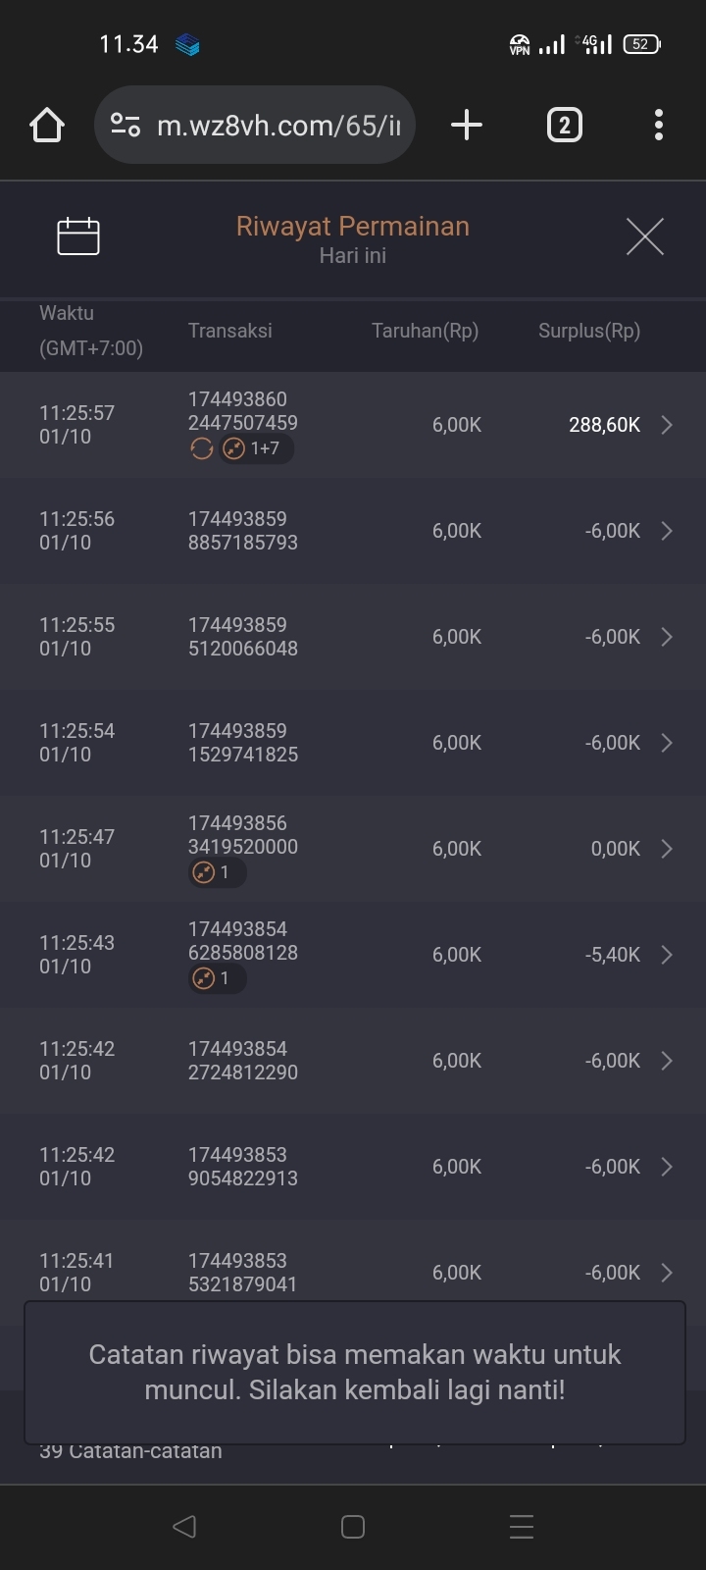
Task: Expand the 0,00K surplus transaction
Action: 667,849
